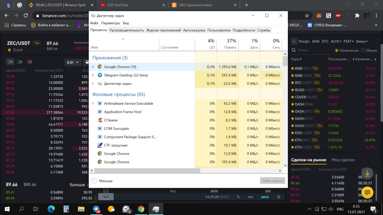Select the CTF-загрузчик process row
383x215 pixels.
point(186,145)
